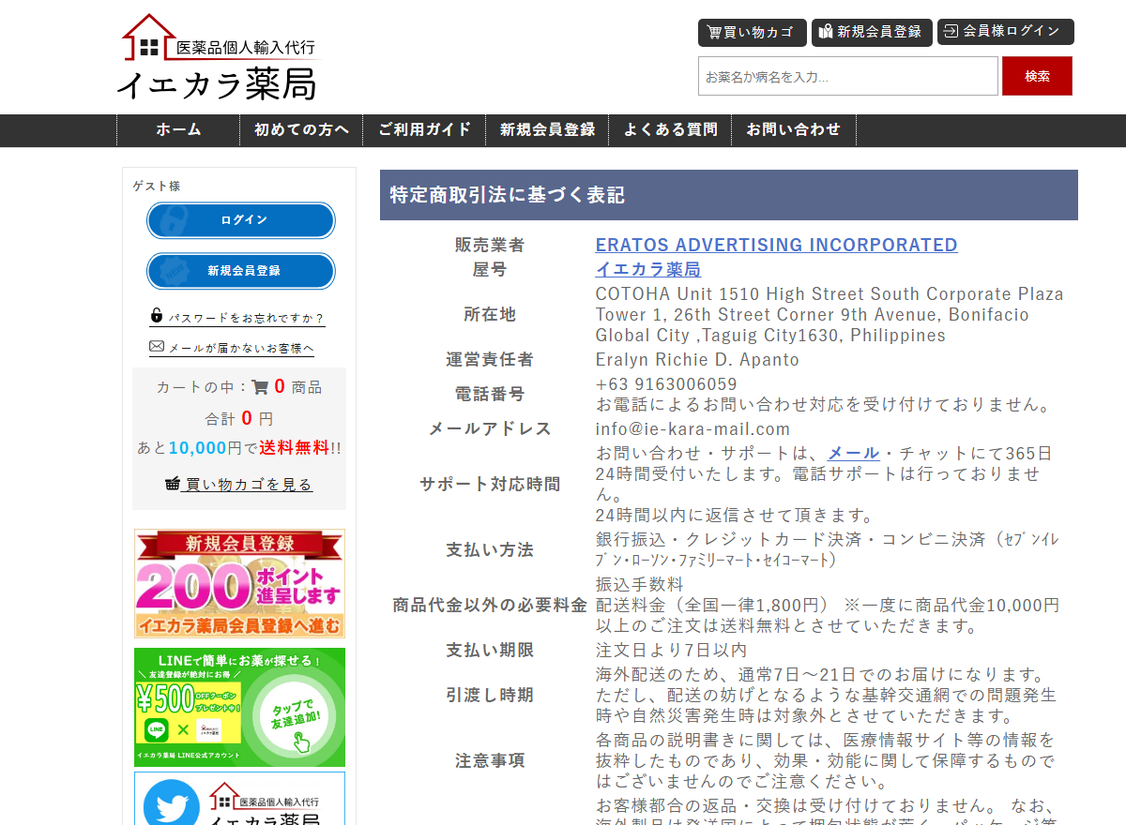
Task: Click the envelope icon beside メールが届かないお客様へ
Action: (x=157, y=346)
